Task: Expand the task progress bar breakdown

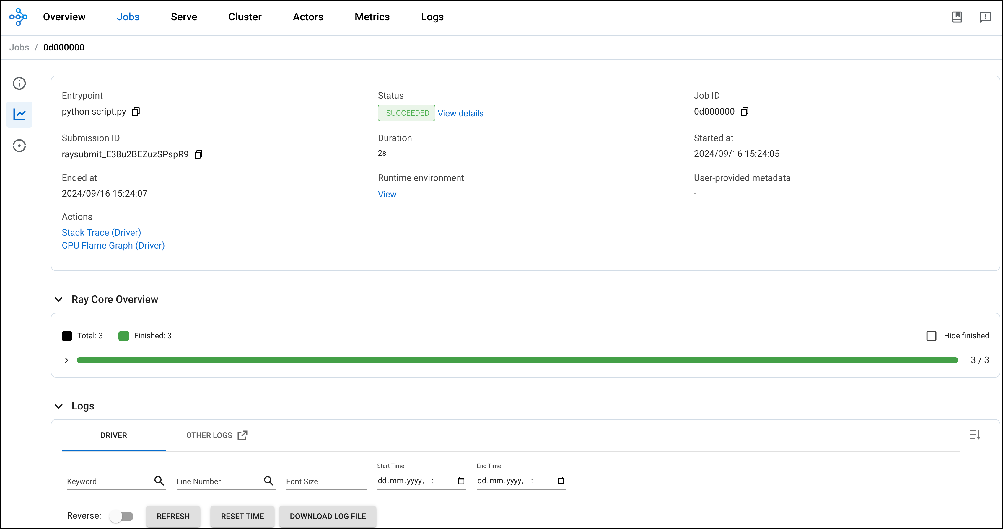Action: (66, 360)
